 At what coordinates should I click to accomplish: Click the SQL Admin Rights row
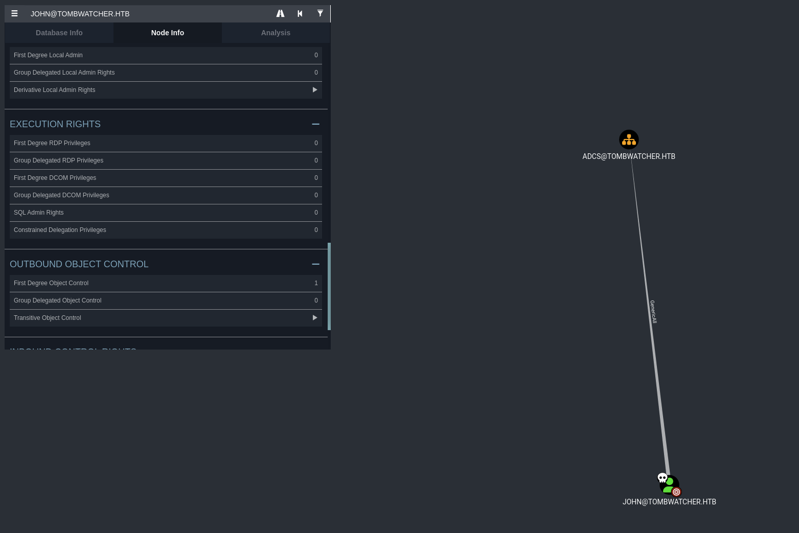(x=166, y=213)
